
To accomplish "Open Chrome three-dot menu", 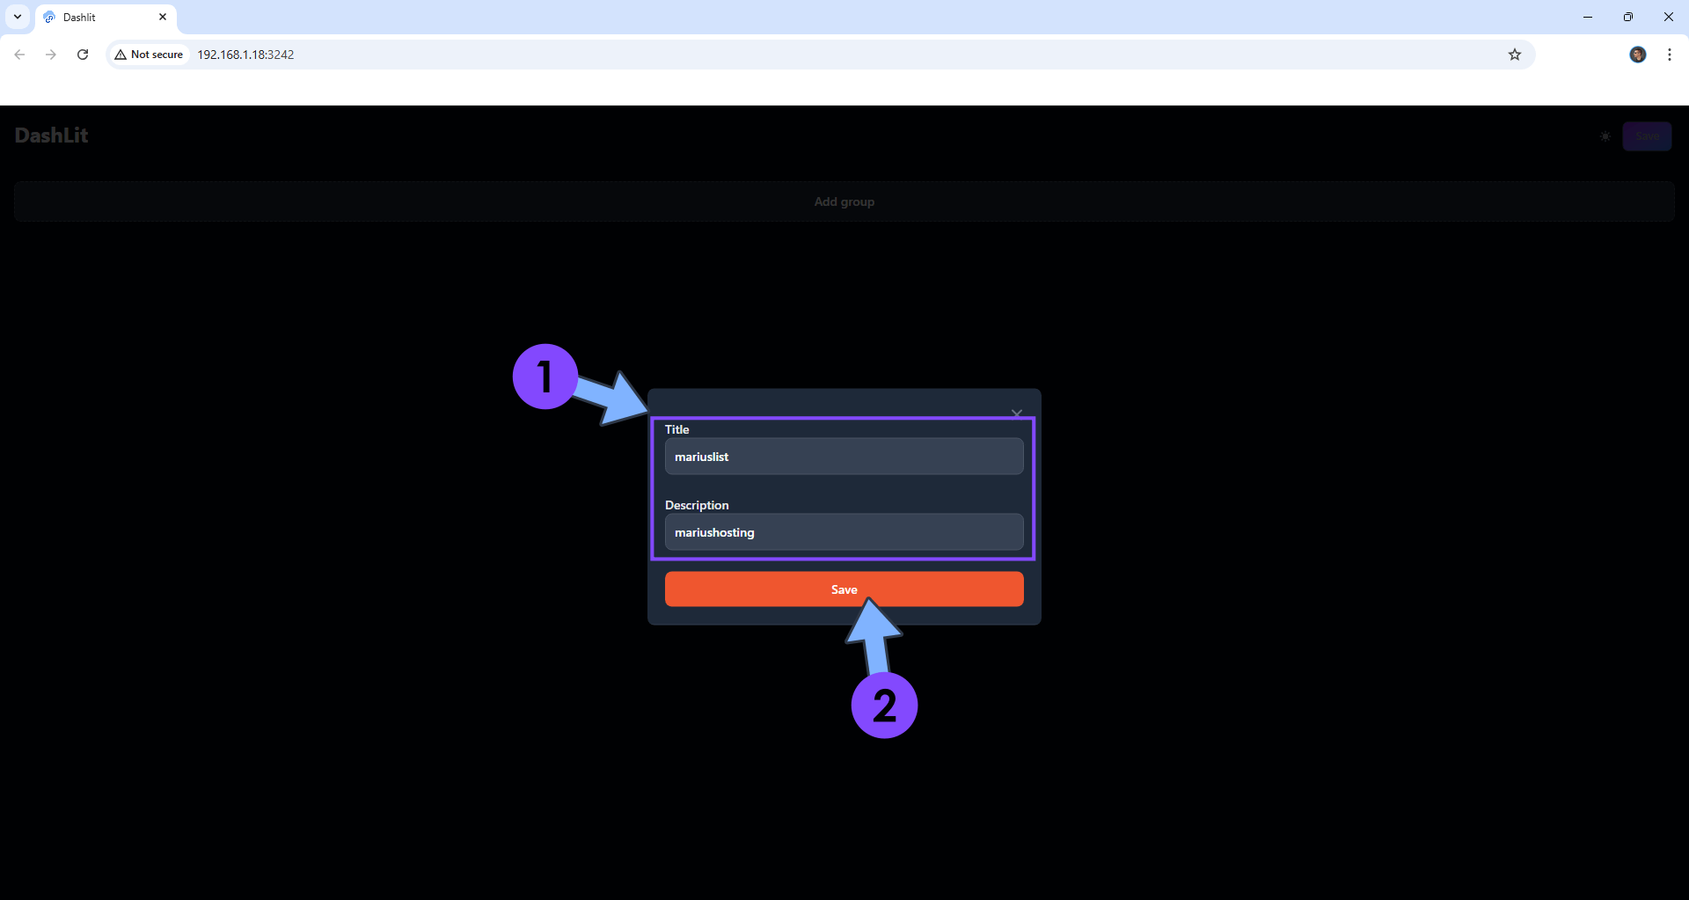I will click(1670, 55).
